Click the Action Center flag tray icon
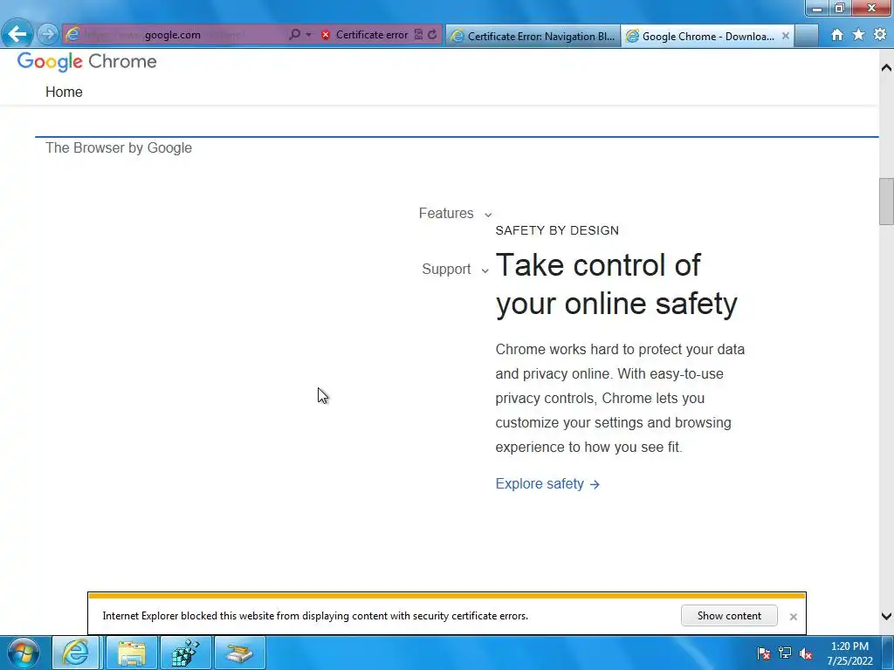The height and width of the screenshot is (670, 894). (x=763, y=653)
